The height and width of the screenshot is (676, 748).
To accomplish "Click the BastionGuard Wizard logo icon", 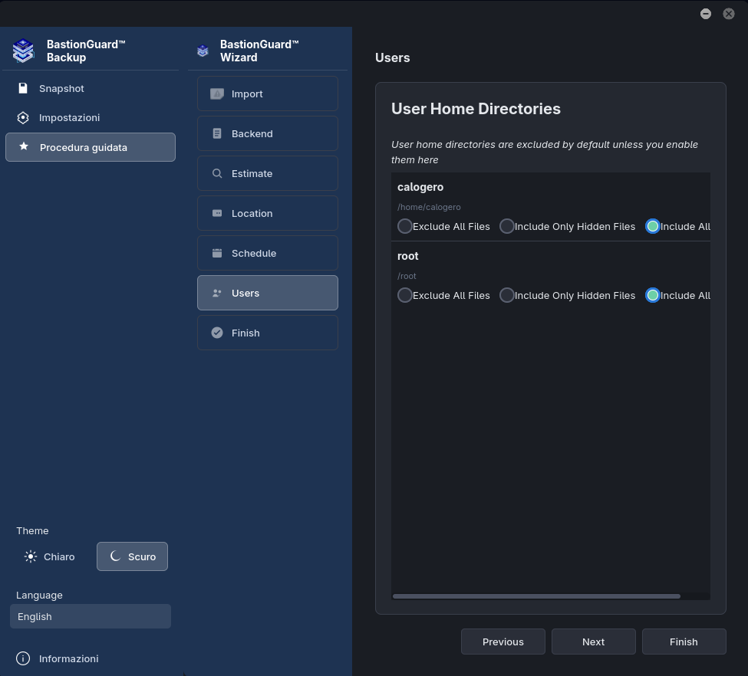I will [203, 51].
